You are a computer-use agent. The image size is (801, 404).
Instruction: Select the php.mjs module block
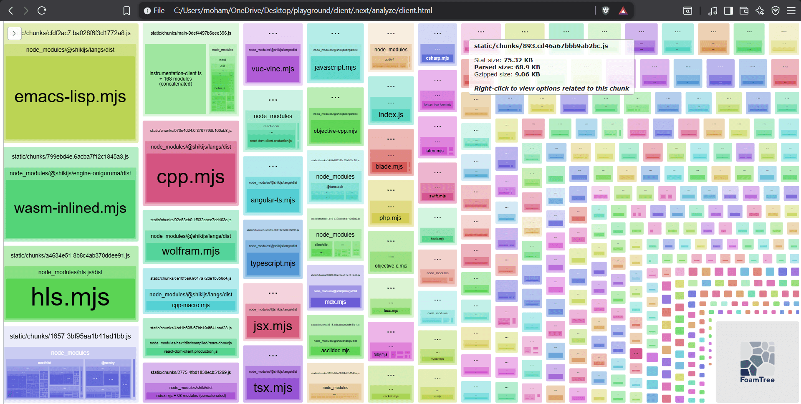point(391,218)
